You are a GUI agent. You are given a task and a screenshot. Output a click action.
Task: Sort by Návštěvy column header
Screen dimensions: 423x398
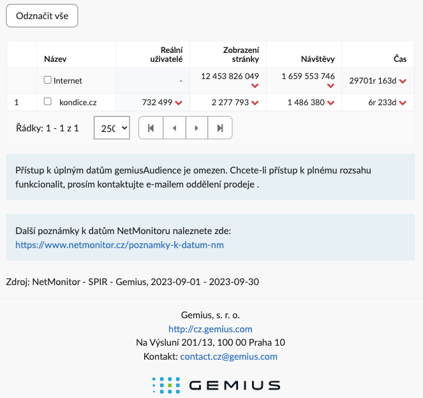coord(318,59)
